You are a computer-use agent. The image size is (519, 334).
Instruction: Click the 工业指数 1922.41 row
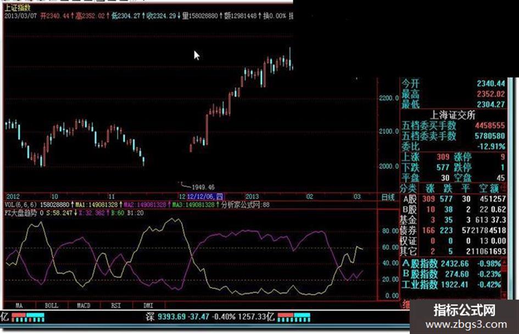pos(451,285)
